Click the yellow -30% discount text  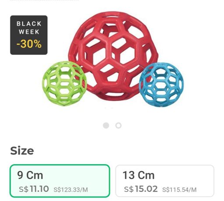pos(29,44)
